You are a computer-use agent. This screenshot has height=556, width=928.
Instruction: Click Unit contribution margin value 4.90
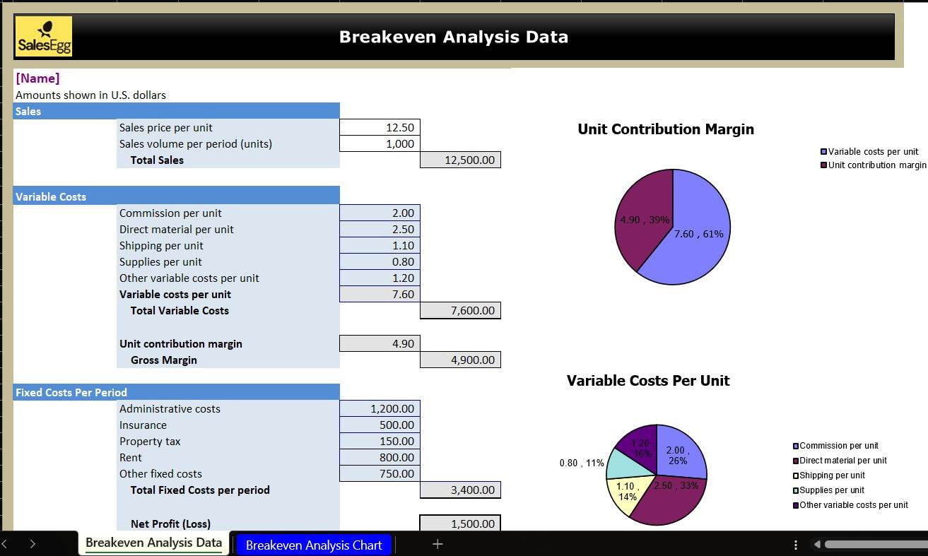pyautogui.click(x=380, y=343)
